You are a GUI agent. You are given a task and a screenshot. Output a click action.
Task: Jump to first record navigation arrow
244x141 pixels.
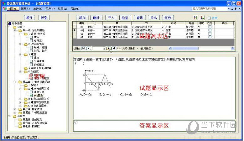pos(83,48)
